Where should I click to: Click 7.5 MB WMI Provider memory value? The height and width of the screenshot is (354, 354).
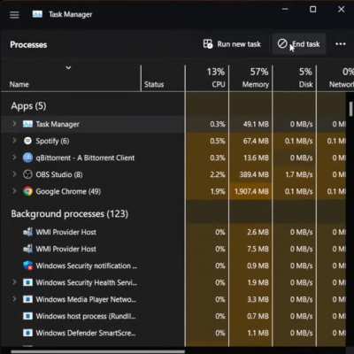click(258, 249)
